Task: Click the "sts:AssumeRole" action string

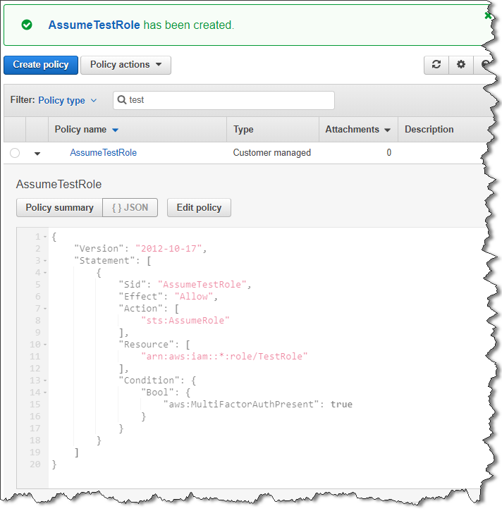Action: (185, 321)
